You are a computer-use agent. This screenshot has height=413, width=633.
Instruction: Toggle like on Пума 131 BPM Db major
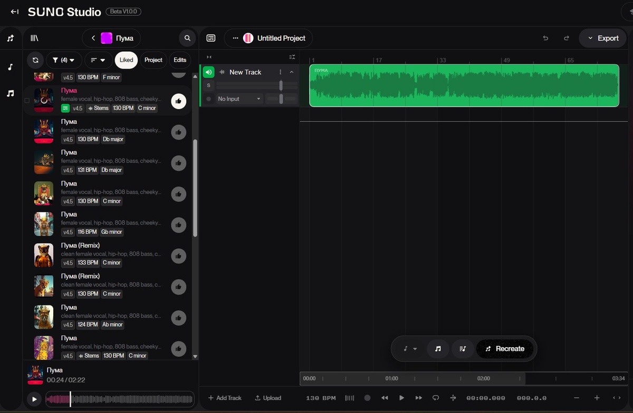(x=179, y=163)
